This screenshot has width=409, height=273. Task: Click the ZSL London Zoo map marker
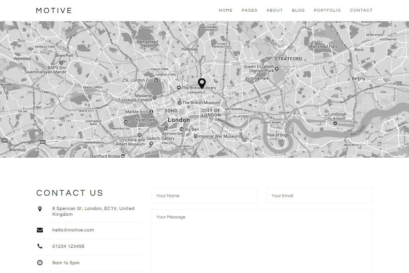coord(156,80)
